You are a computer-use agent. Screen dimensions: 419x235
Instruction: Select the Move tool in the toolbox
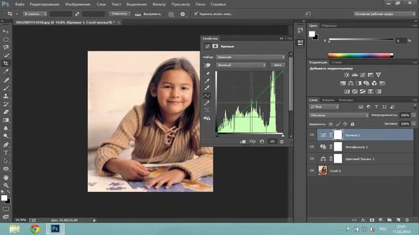pyautogui.click(x=6, y=31)
